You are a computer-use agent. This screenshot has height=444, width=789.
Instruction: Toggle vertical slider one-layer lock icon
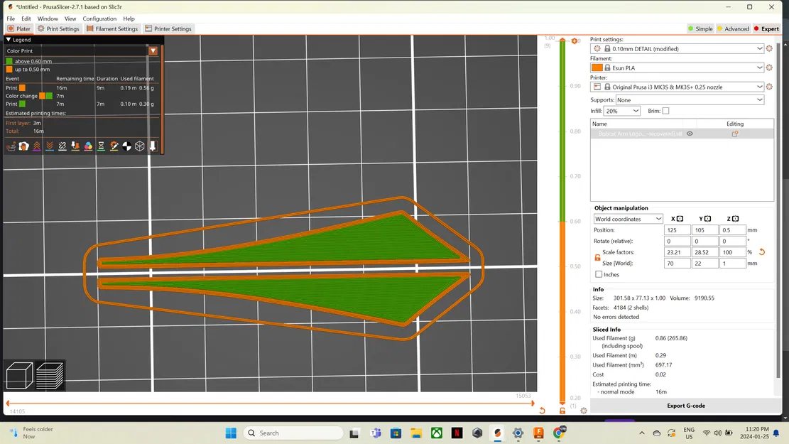pos(562,411)
